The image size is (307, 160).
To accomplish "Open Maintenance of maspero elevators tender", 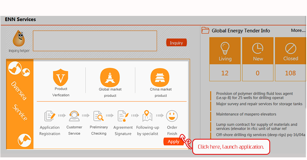I will click(x=246, y=114).
